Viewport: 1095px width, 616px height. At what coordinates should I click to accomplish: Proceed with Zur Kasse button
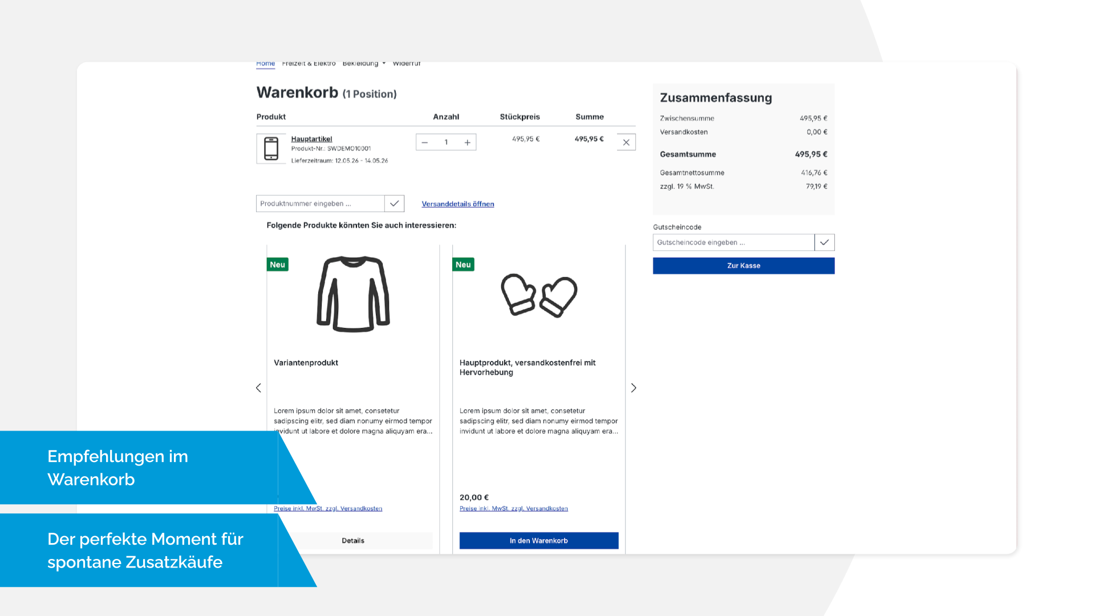tap(744, 266)
